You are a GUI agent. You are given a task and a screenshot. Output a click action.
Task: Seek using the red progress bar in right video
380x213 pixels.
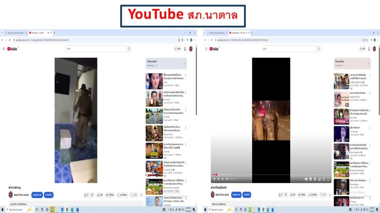(x=214, y=175)
